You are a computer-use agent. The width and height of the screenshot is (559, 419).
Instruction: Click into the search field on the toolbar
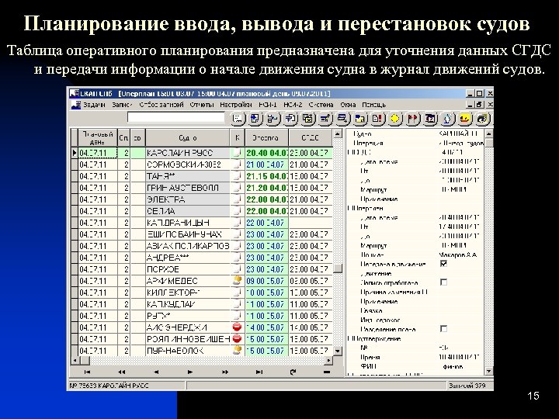coord(176,118)
